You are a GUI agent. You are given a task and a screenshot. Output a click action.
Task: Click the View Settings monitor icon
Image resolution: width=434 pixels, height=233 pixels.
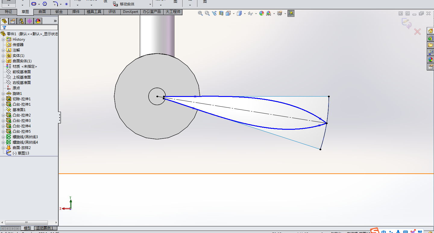coord(279,13)
